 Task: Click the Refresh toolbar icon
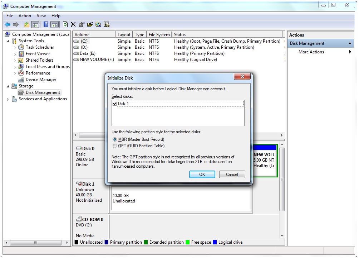[65, 24]
